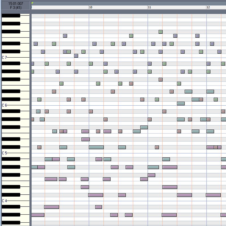
Task: Select the only note on the D#5 row
Action: point(86,139)
